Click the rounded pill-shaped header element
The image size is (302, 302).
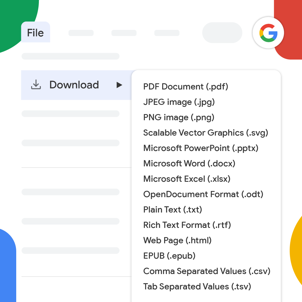click(x=222, y=33)
